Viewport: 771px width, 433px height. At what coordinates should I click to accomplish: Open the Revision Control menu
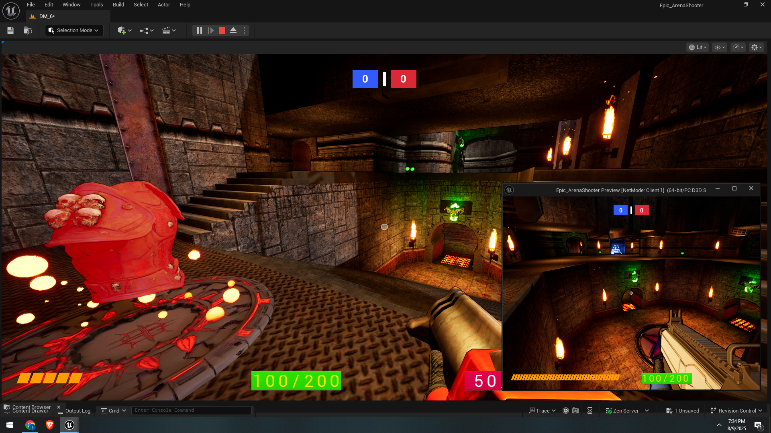coord(736,411)
